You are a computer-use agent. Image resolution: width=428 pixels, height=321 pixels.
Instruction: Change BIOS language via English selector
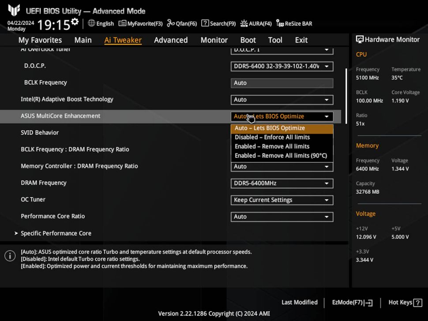pos(101,23)
